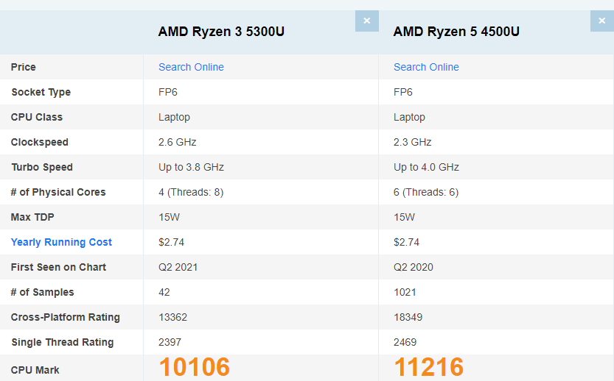Select the AMD Ryzen 3 5300U heading
614x381 pixels.
(x=221, y=32)
